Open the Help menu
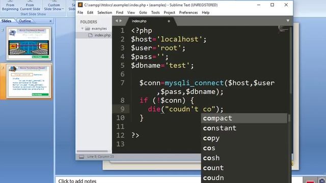 [206, 12]
